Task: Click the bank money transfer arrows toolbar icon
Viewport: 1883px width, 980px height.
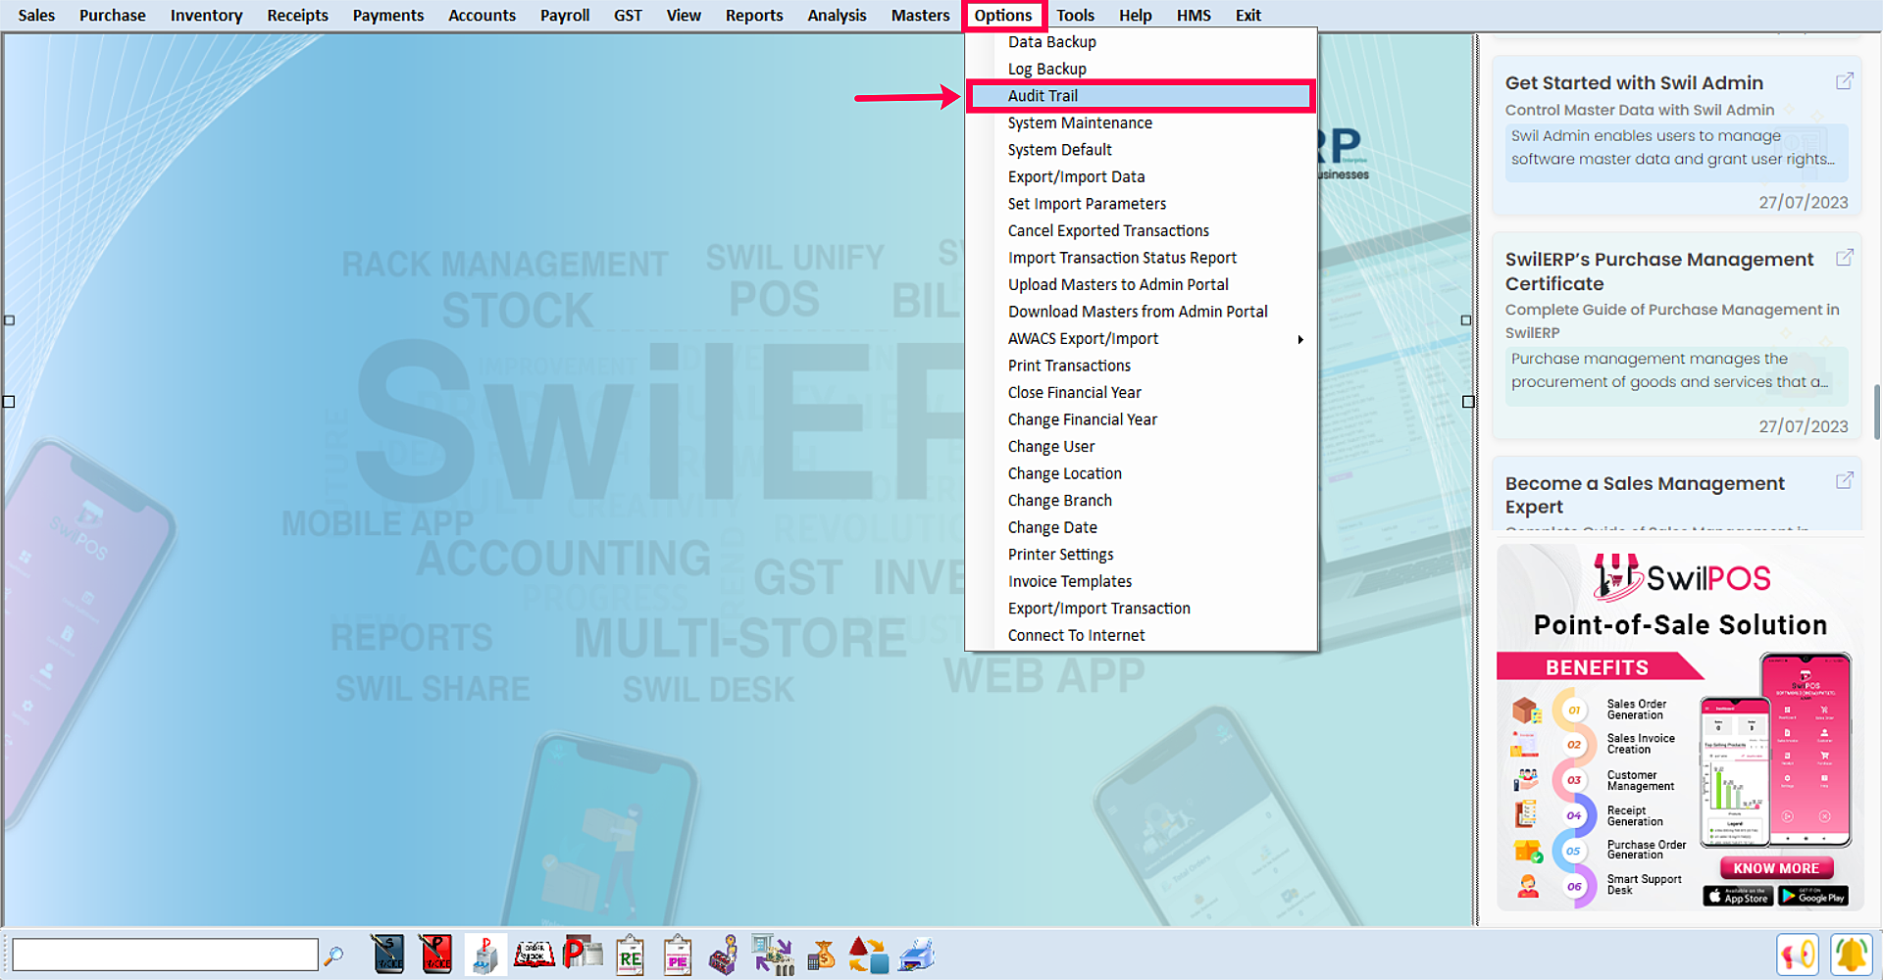Action: pyautogui.click(x=773, y=955)
